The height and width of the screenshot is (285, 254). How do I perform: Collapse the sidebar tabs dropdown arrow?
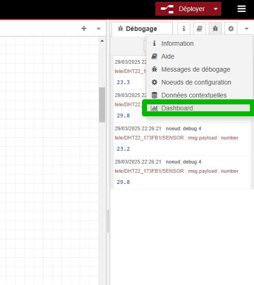point(246,29)
